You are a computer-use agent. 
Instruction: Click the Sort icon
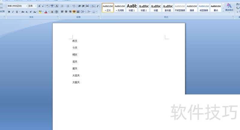point(93,6)
